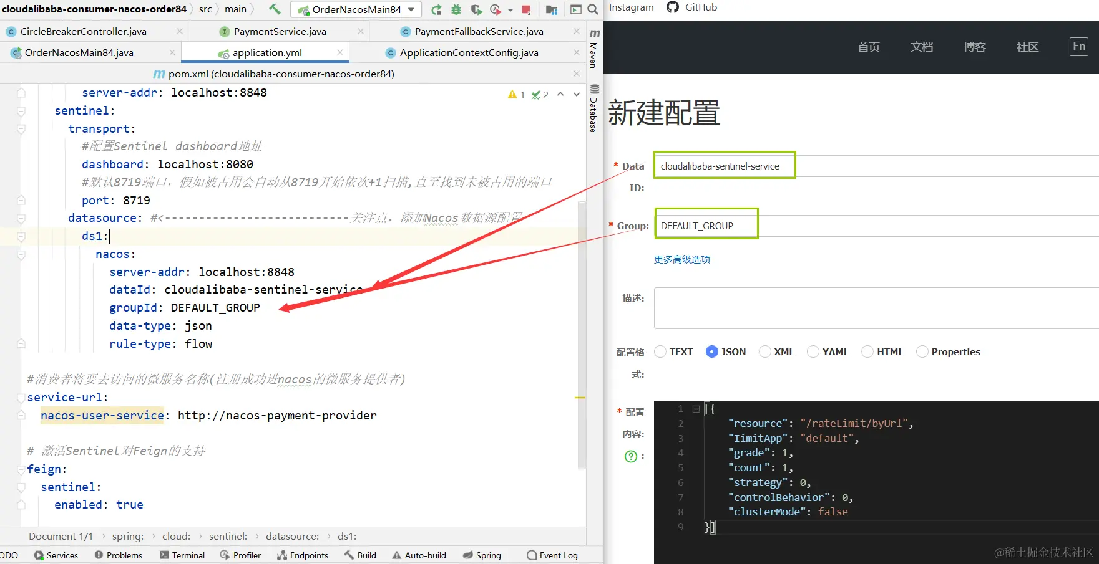
Task: Select the HTML format radio button
Action: click(867, 351)
